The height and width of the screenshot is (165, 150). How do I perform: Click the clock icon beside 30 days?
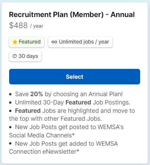pyautogui.click(x=15, y=56)
